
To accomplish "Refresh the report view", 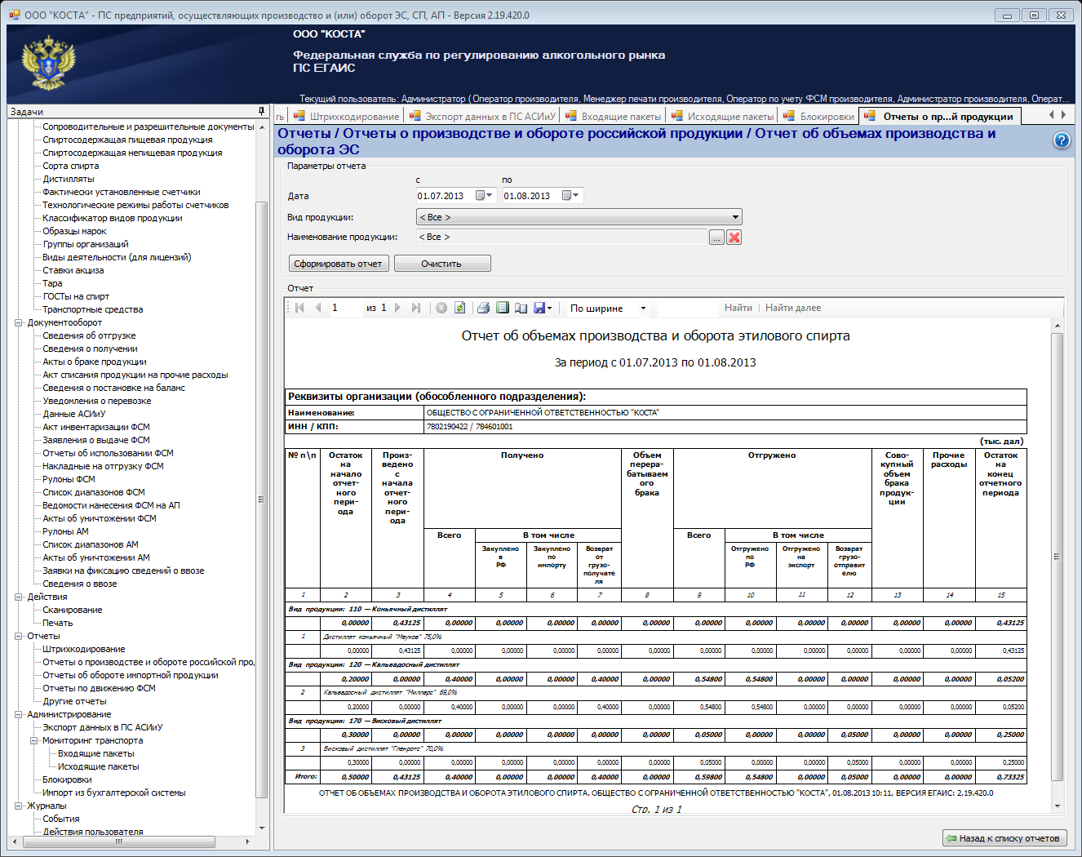I will pyautogui.click(x=460, y=308).
